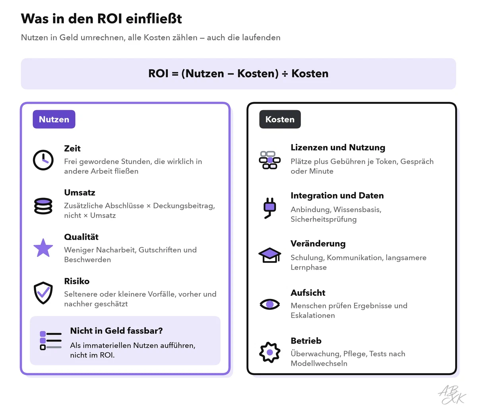
Task: Click the clock icon beside Zeit
Action: 43,160
